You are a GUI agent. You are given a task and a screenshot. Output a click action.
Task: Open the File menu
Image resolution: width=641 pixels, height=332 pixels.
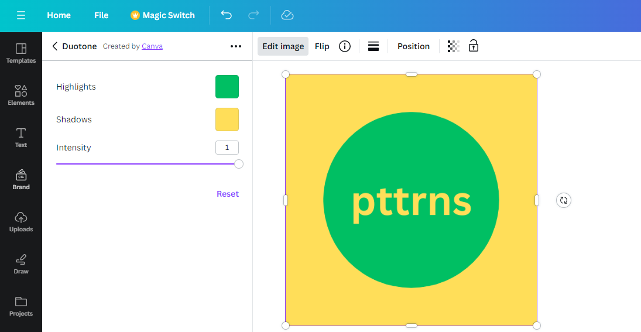[101, 16]
